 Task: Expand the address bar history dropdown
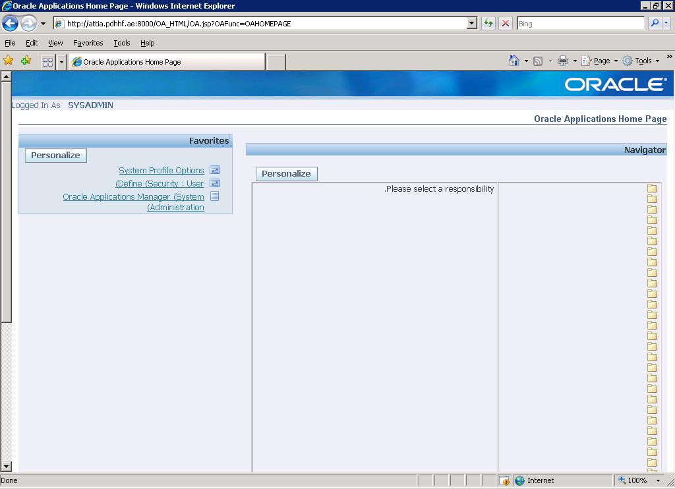point(471,24)
